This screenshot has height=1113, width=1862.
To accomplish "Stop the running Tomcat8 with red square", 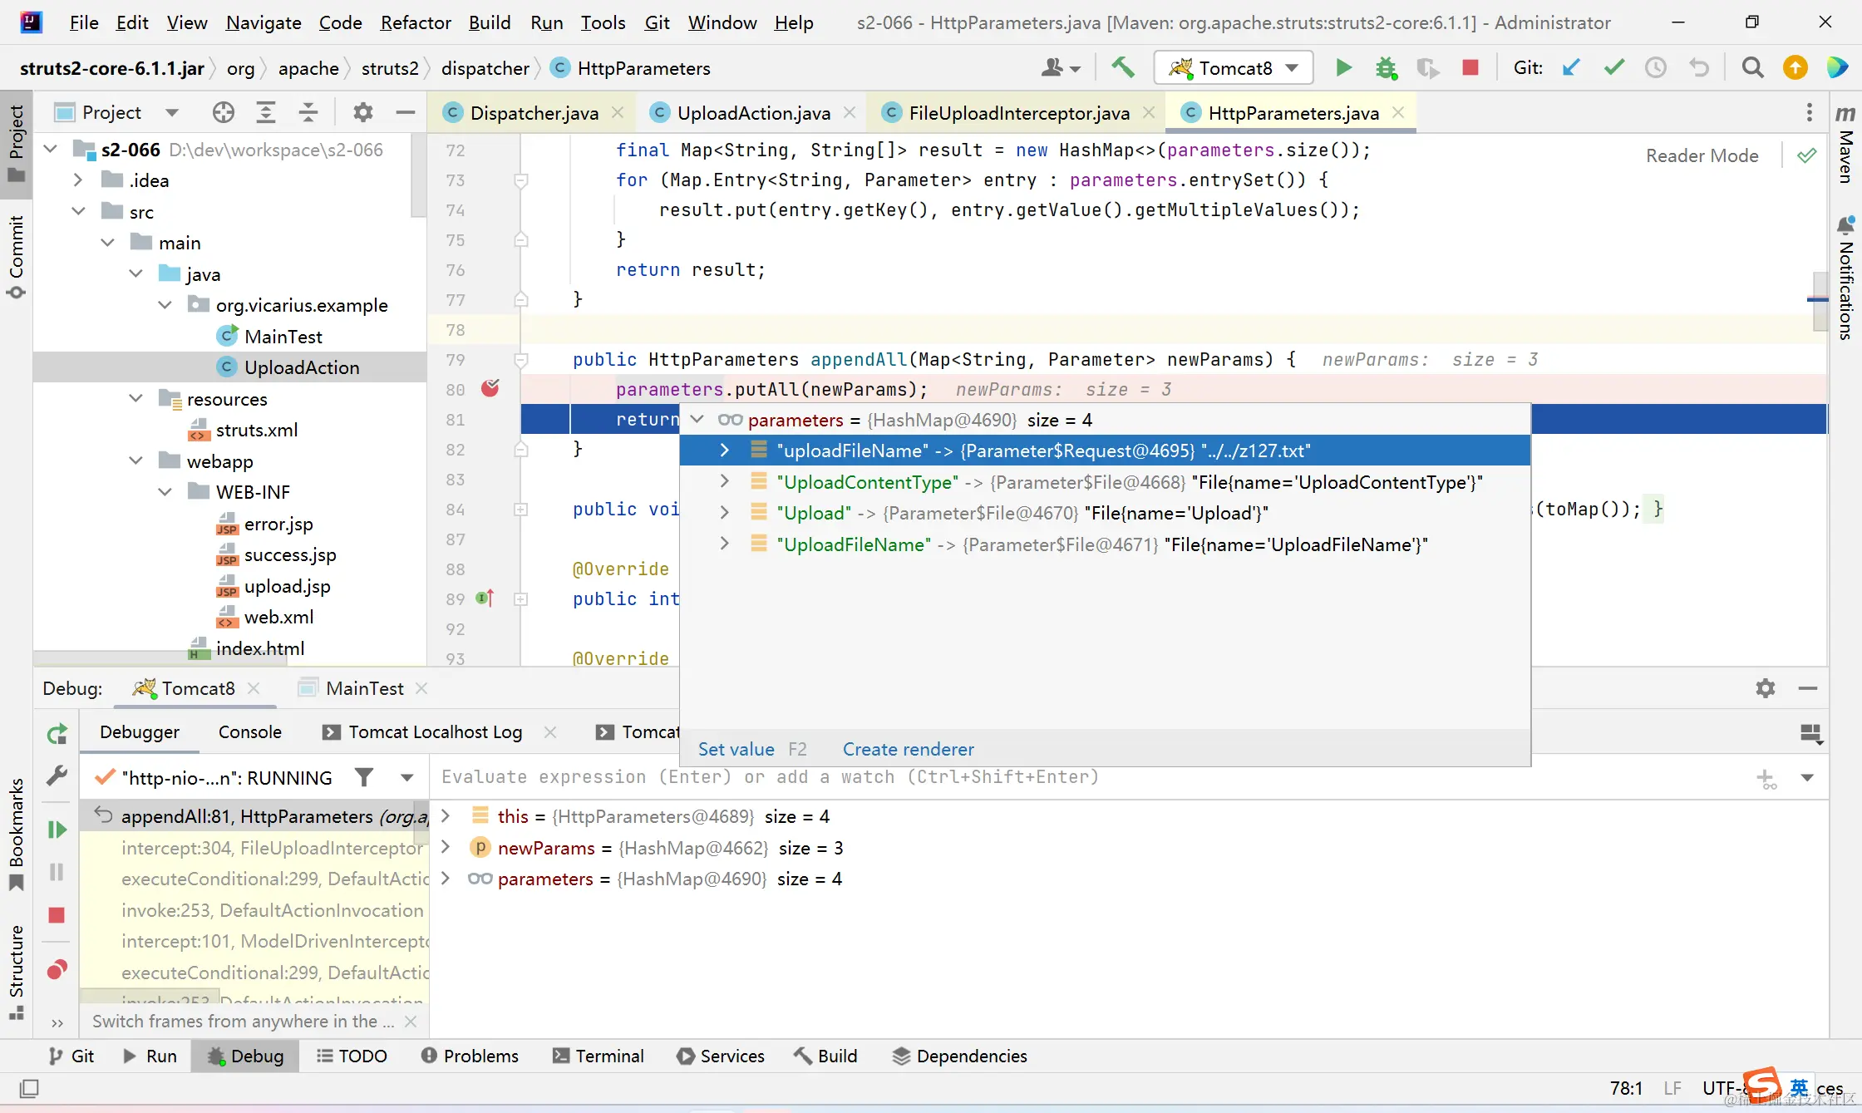I will [1470, 67].
